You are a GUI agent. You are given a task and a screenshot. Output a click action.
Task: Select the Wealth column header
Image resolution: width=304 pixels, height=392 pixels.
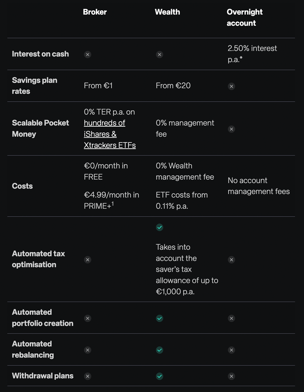click(167, 12)
